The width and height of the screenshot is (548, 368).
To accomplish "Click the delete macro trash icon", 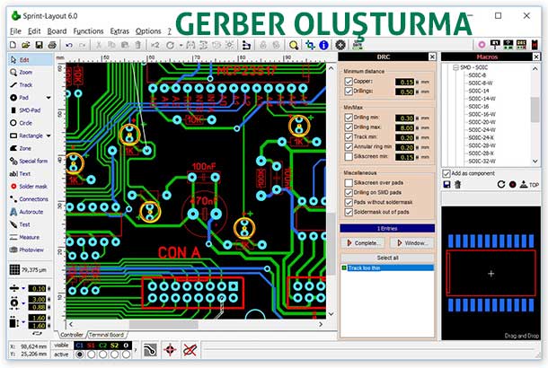I will click(x=458, y=184).
